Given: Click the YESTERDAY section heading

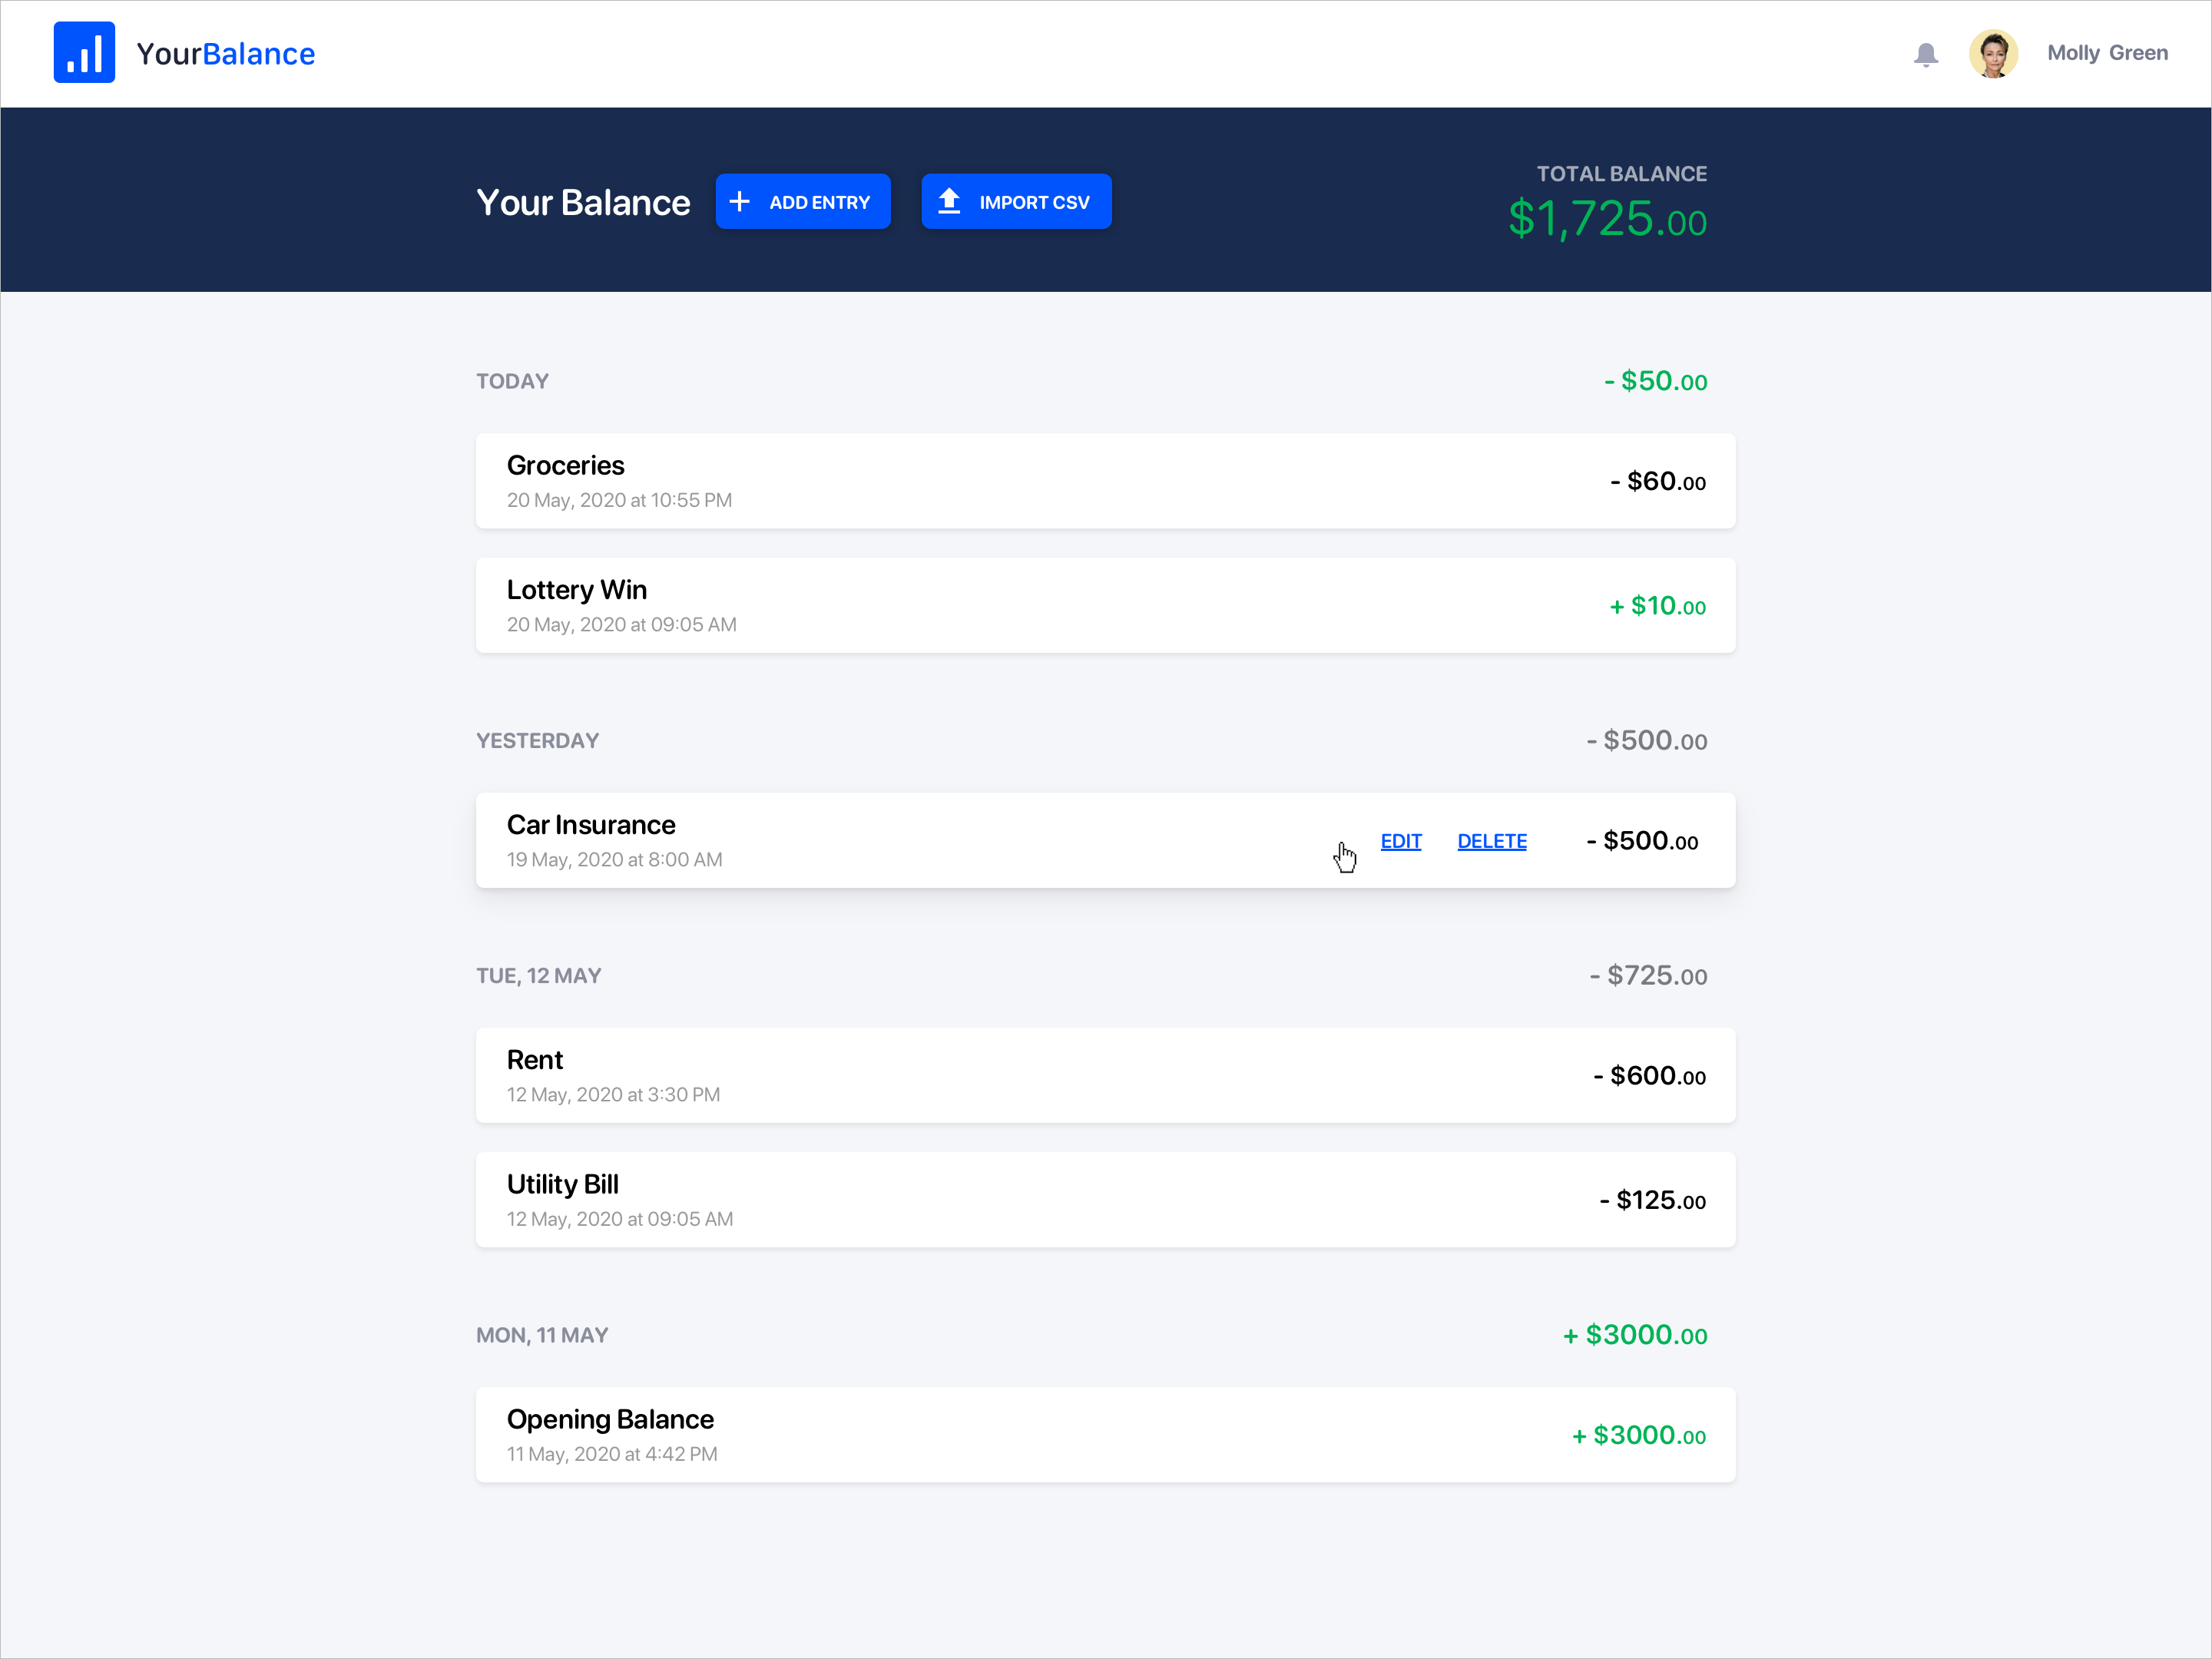Looking at the screenshot, I should click(x=537, y=741).
